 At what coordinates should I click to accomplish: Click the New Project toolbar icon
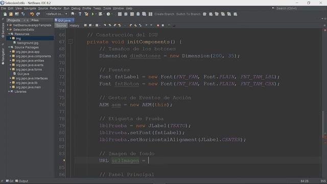(x=11, y=14)
